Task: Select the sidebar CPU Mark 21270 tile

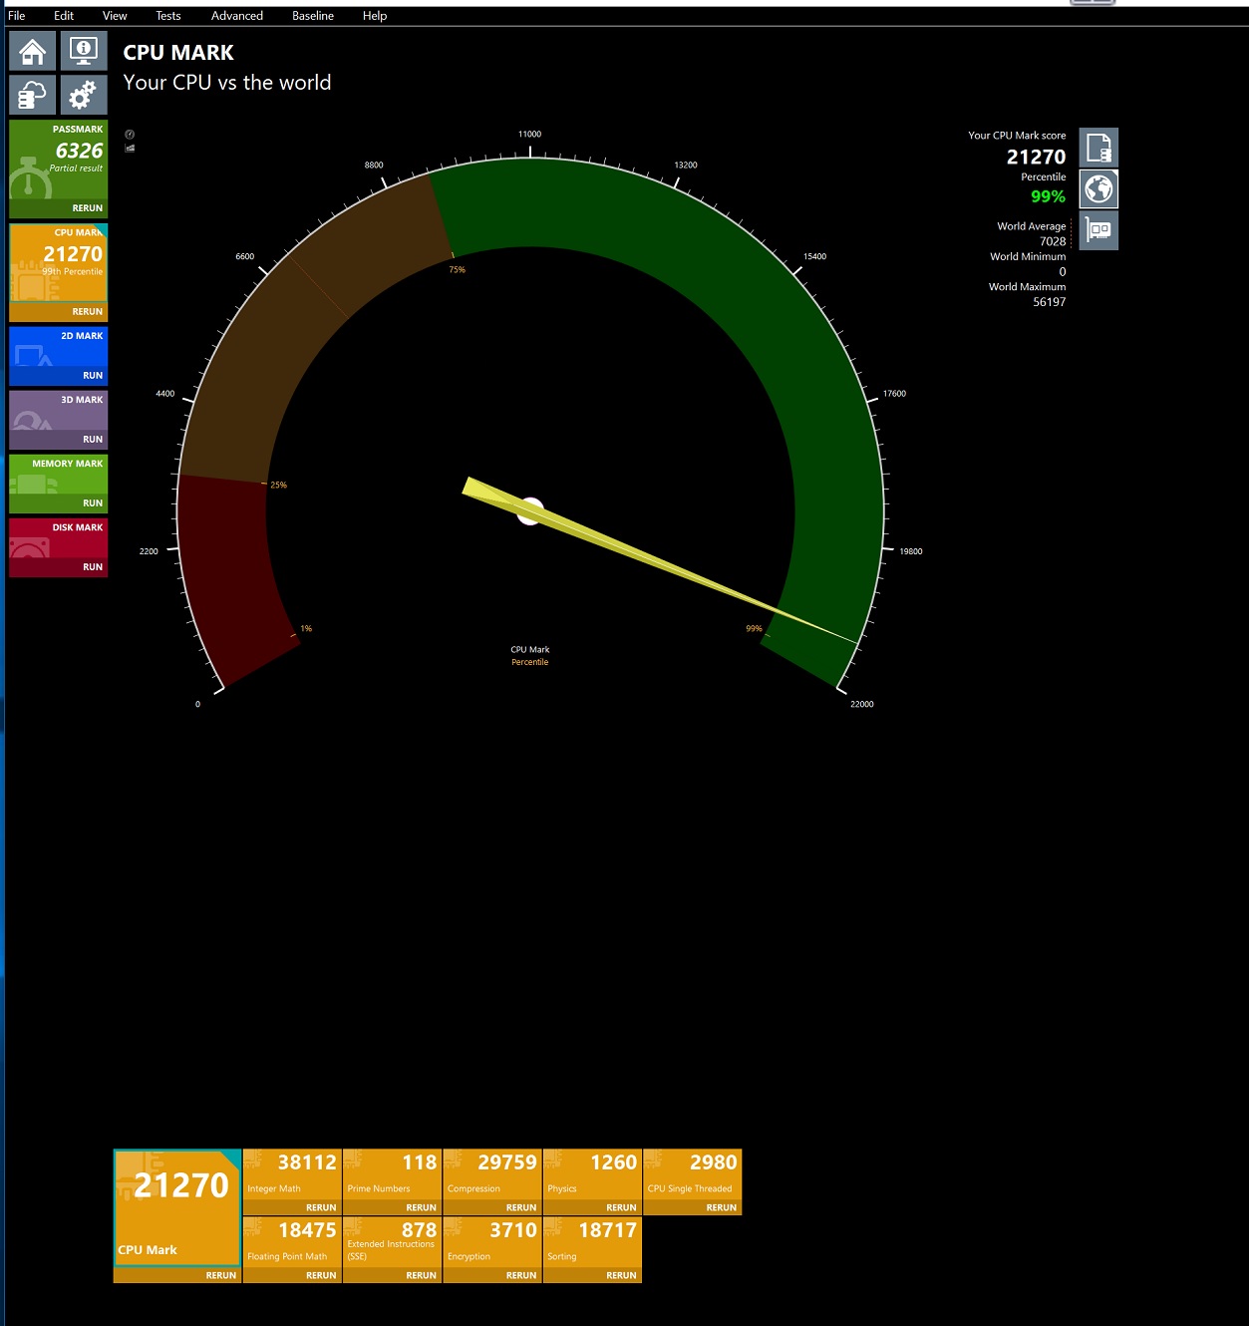Action: [59, 263]
